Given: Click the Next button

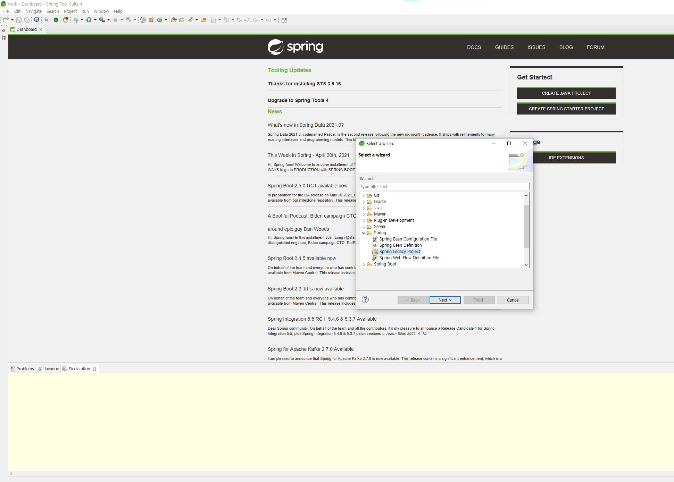Looking at the screenshot, I should tap(444, 300).
